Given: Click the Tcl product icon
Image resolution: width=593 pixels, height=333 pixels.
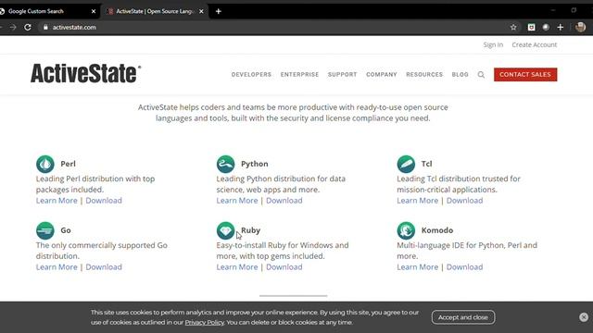Looking at the screenshot, I should click(406, 164).
